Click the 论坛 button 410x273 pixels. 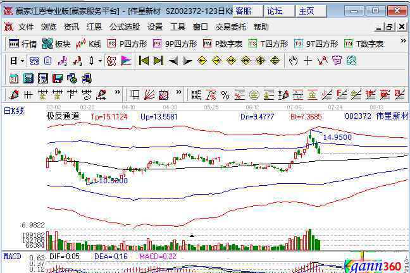[x=279, y=11]
